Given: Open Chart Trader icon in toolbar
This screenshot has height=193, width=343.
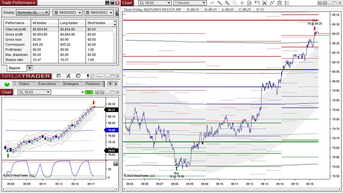Looking at the screenshot, I should 257,3.
